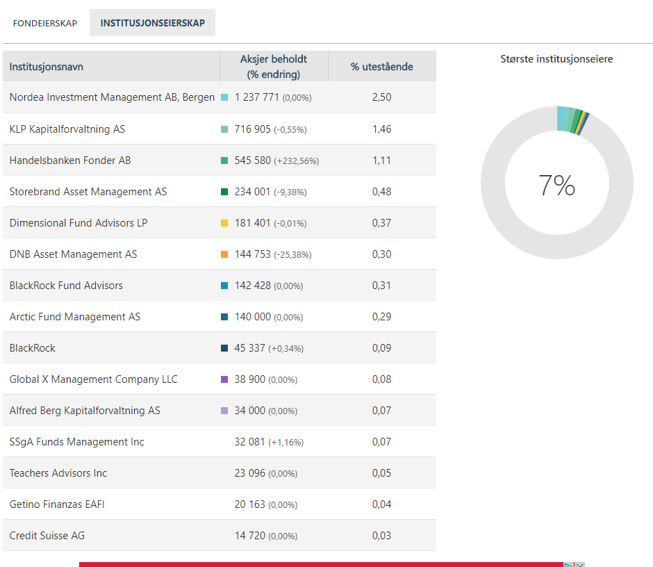Click the 716 905 shares value
The width and height of the screenshot is (653, 567).
pyautogui.click(x=252, y=129)
